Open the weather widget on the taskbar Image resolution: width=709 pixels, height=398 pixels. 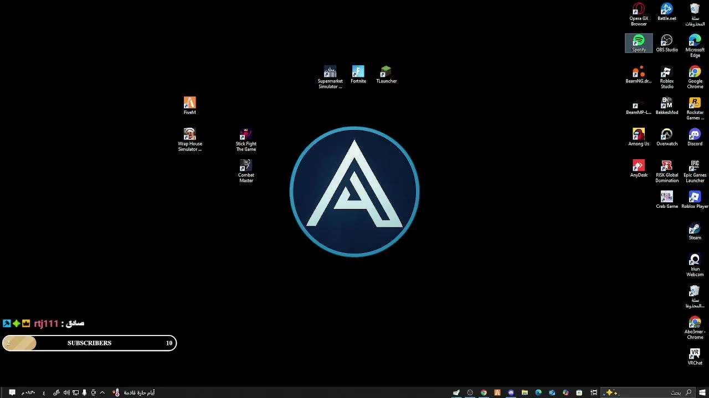click(x=133, y=392)
